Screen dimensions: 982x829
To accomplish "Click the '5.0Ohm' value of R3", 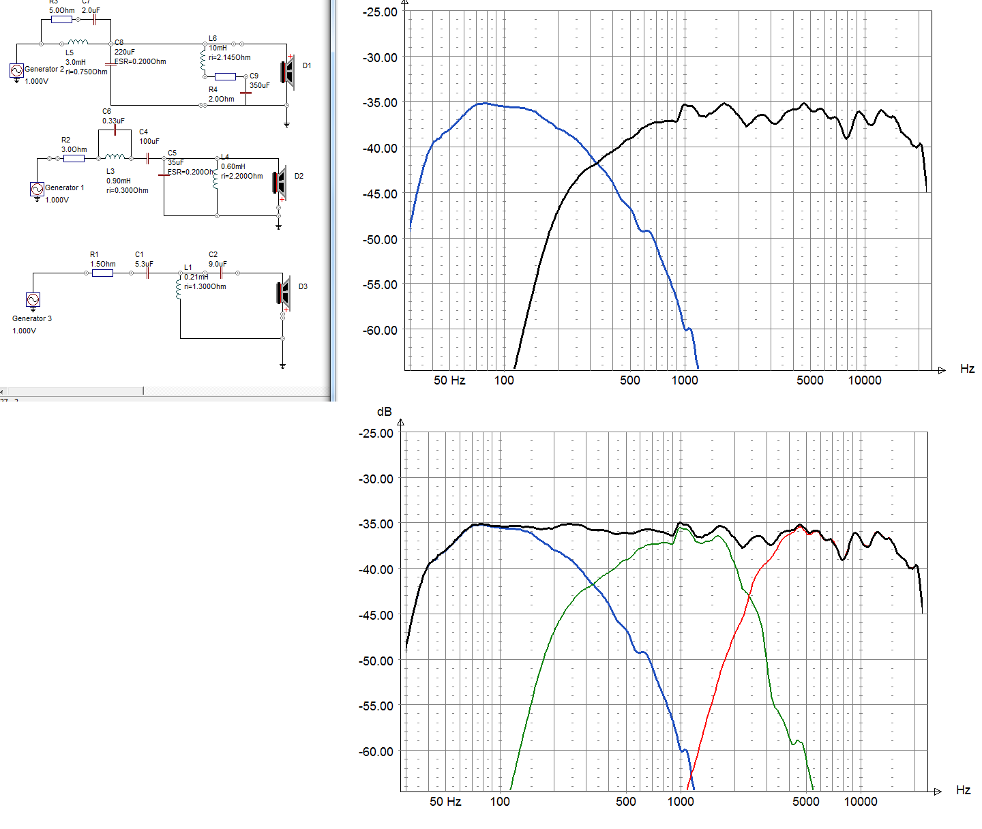I will click(x=62, y=10).
